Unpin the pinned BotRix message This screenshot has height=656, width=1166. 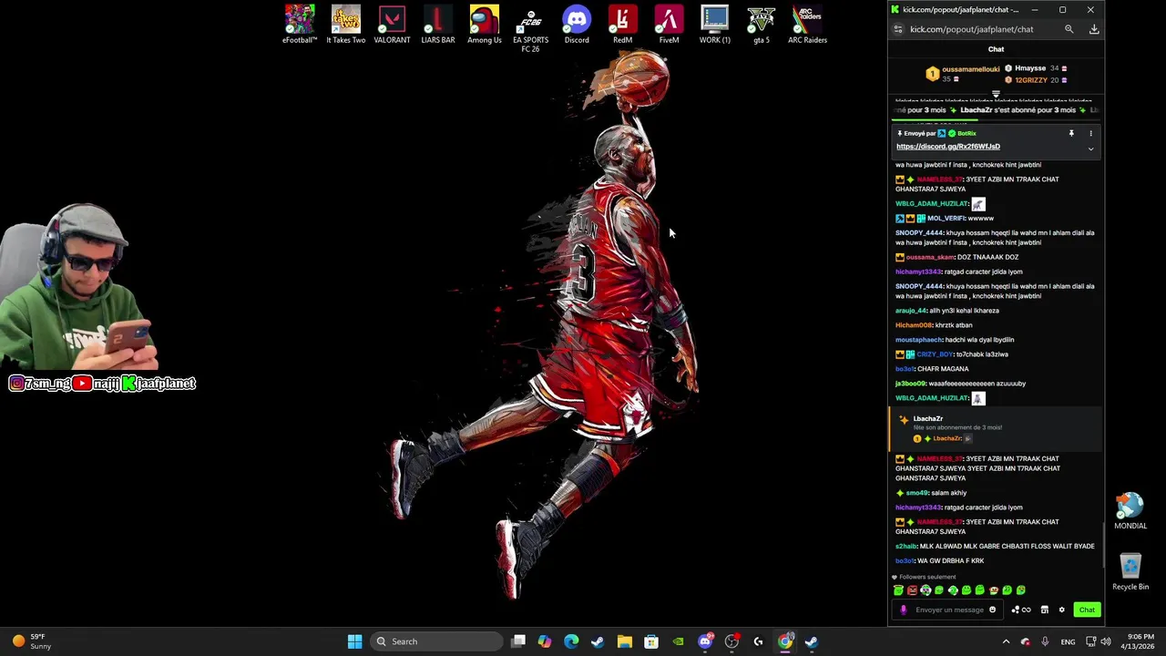1071,134
